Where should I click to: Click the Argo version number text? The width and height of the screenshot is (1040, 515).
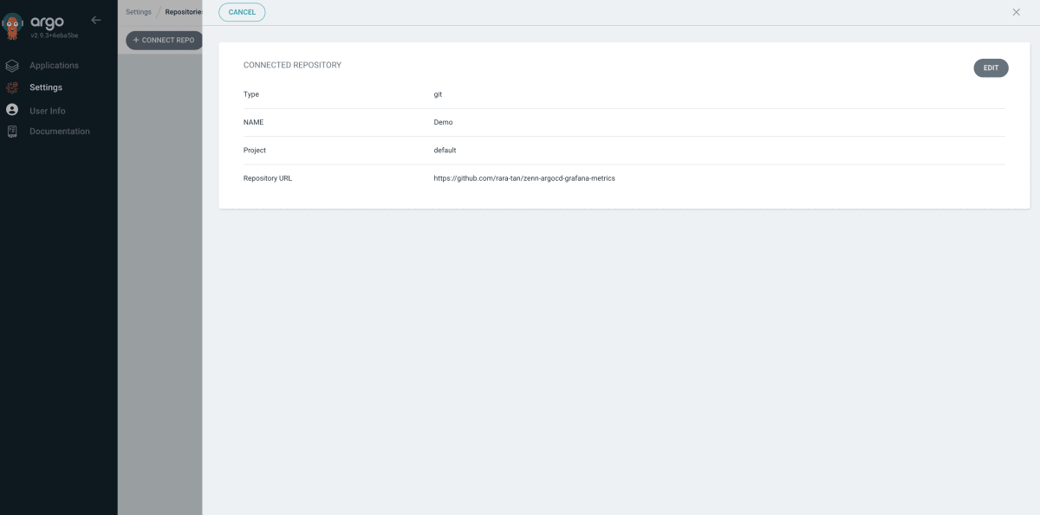[x=54, y=35]
